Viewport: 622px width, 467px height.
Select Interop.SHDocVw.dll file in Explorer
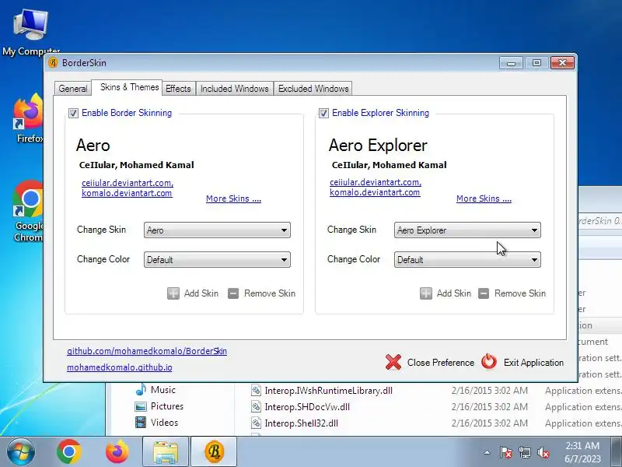tap(307, 407)
